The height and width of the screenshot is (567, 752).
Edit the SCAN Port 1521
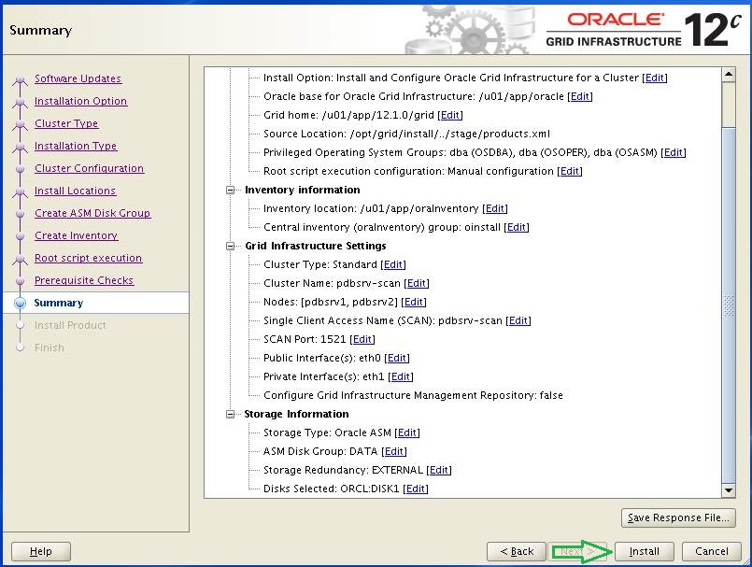click(x=362, y=340)
